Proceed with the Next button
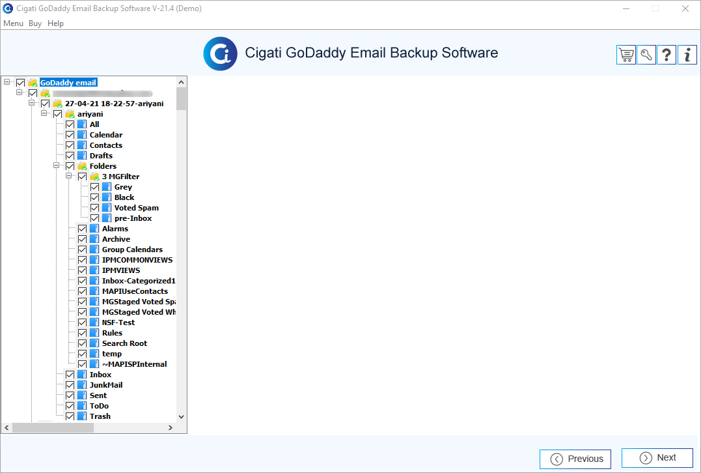 [657, 458]
